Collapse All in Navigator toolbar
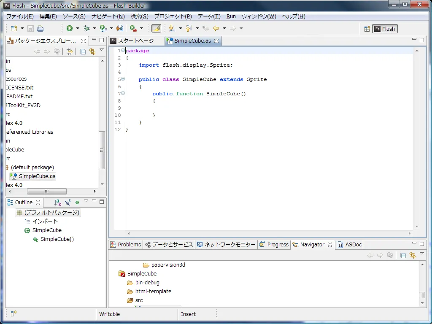Image resolution: width=432 pixels, height=324 pixels. (403, 255)
